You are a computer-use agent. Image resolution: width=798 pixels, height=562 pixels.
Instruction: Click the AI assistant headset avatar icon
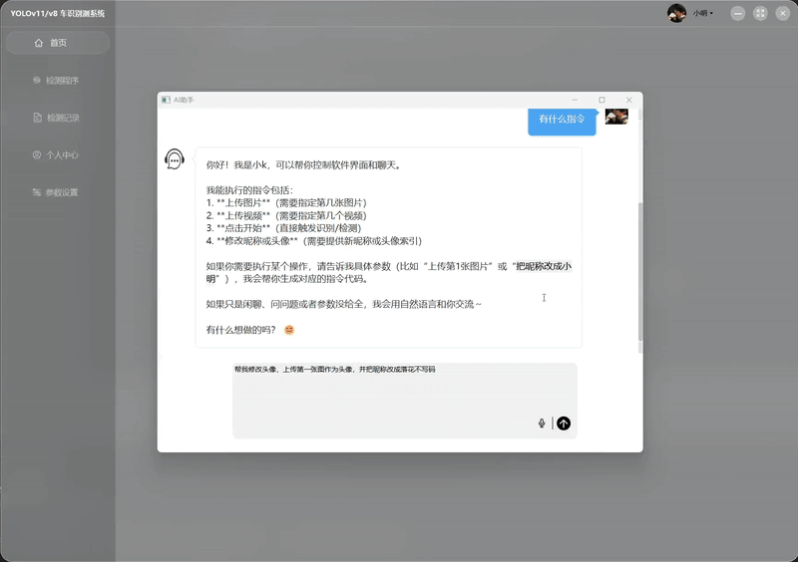[174, 159]
